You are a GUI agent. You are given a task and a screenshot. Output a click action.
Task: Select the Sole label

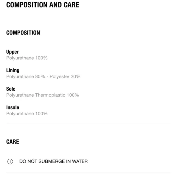(11, 89)
